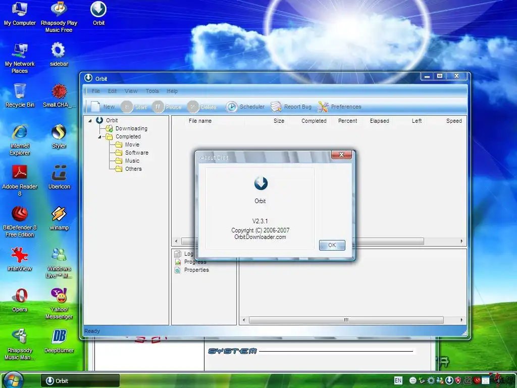Select the Orbit desktop shortcut
The image size is (517, 388).
(x=98, y=14)
